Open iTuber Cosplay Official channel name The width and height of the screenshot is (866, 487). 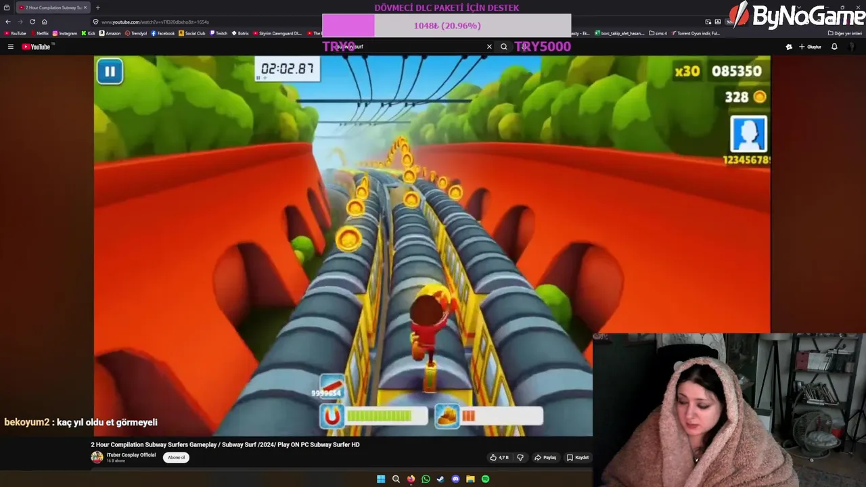click(x=131, y=455)
